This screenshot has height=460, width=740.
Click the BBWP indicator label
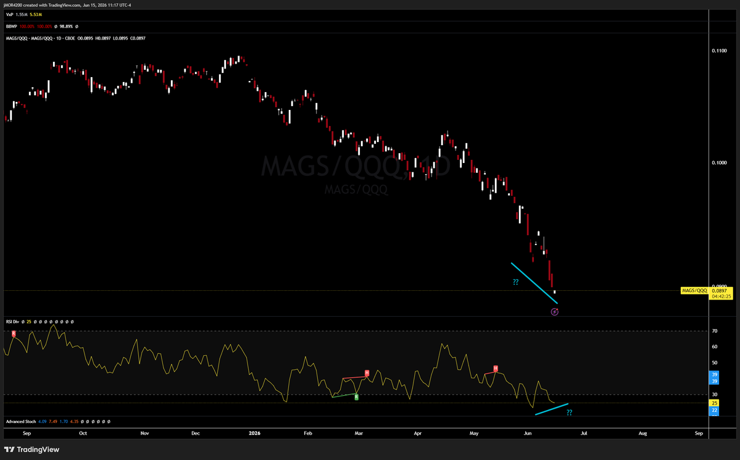pos(11,27)
